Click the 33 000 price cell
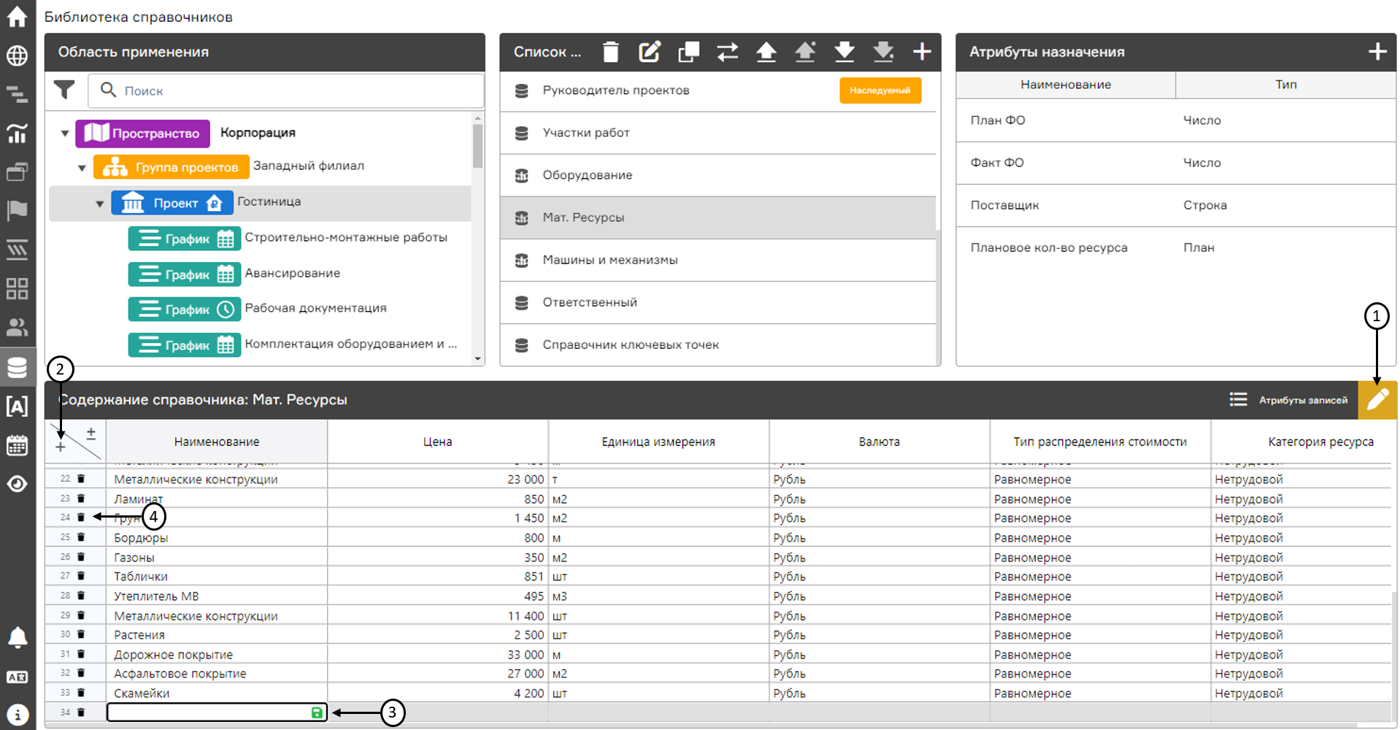Image resolution: width=1400 pixels, height=730 pixels. [438, 655]
